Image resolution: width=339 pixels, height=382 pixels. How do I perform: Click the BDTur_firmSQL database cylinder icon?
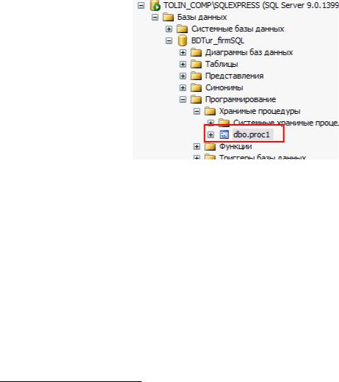(x=182, y=40)
